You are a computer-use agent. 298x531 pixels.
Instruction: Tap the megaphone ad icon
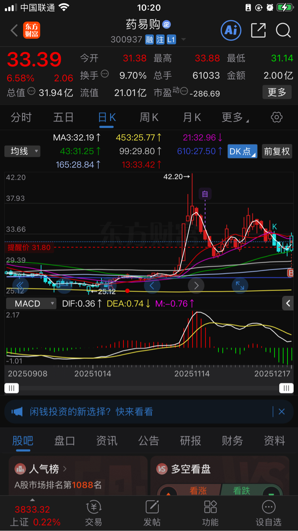pos(17,412)
